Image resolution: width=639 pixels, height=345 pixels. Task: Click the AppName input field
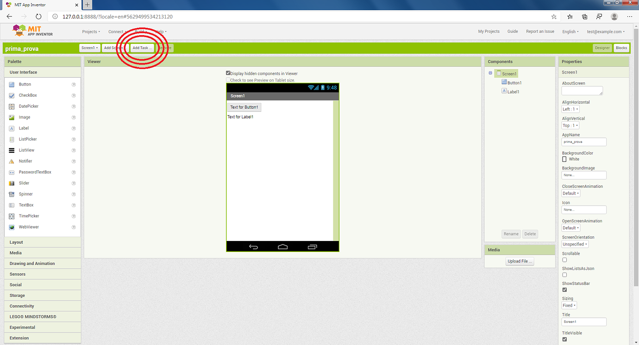point(584,142)
